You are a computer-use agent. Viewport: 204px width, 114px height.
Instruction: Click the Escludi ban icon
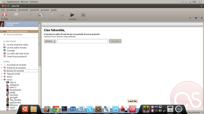62,15
